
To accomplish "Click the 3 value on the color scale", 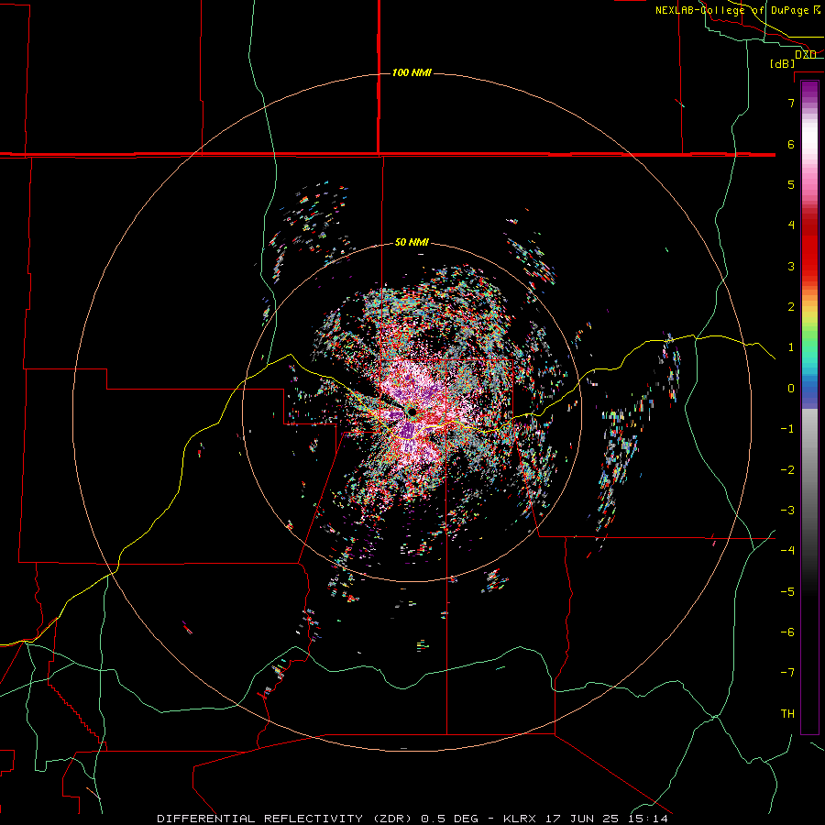I will (x=791, y=266).
